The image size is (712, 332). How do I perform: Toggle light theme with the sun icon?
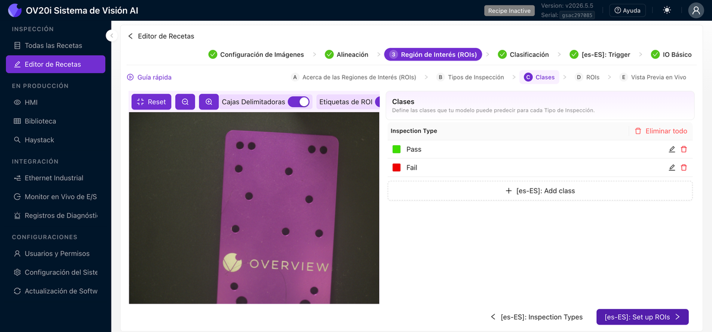[x=667, y=10]
